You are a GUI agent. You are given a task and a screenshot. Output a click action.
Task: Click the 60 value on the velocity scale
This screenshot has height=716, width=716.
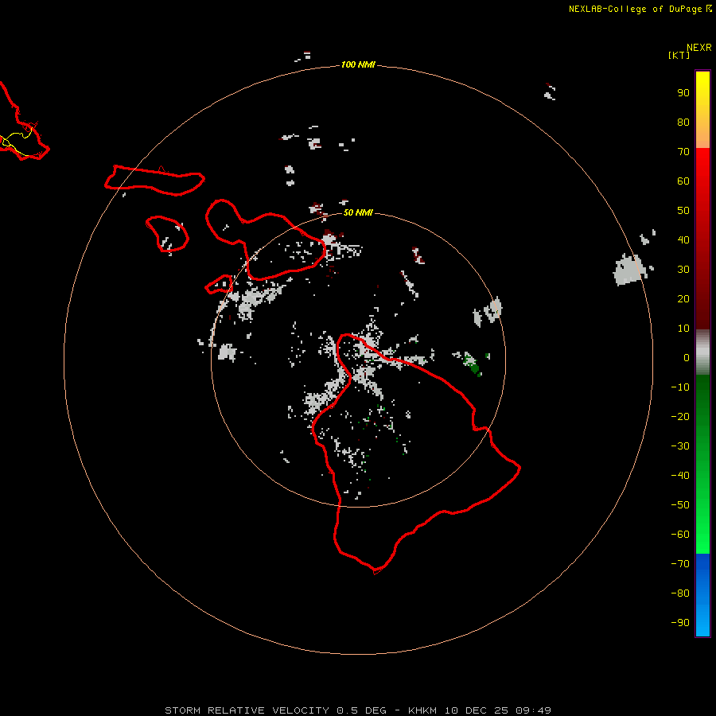point(683,181)
